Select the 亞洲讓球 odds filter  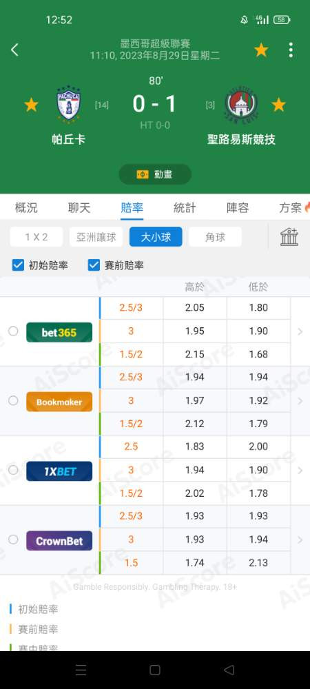click(x=96, y=237)
